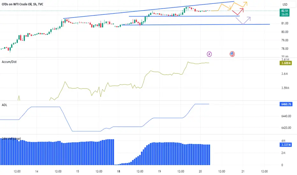Screen dimensions: 297x175
Task: Click the 81.00 price scale label
Action: [285, 23]
